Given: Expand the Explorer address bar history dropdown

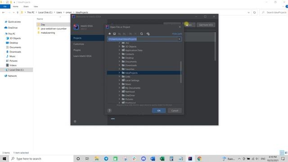Looking at the screenshot, I should [248, 13].
